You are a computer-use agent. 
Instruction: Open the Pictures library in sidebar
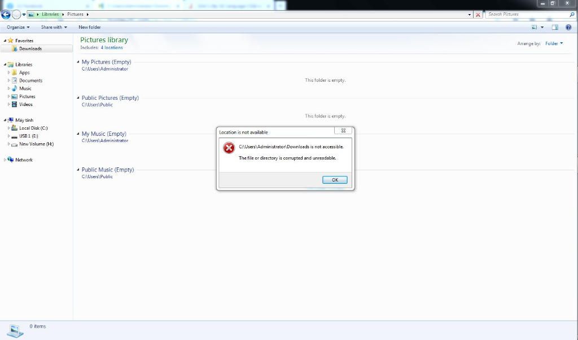pyautogui.click(x=27, y=96)
